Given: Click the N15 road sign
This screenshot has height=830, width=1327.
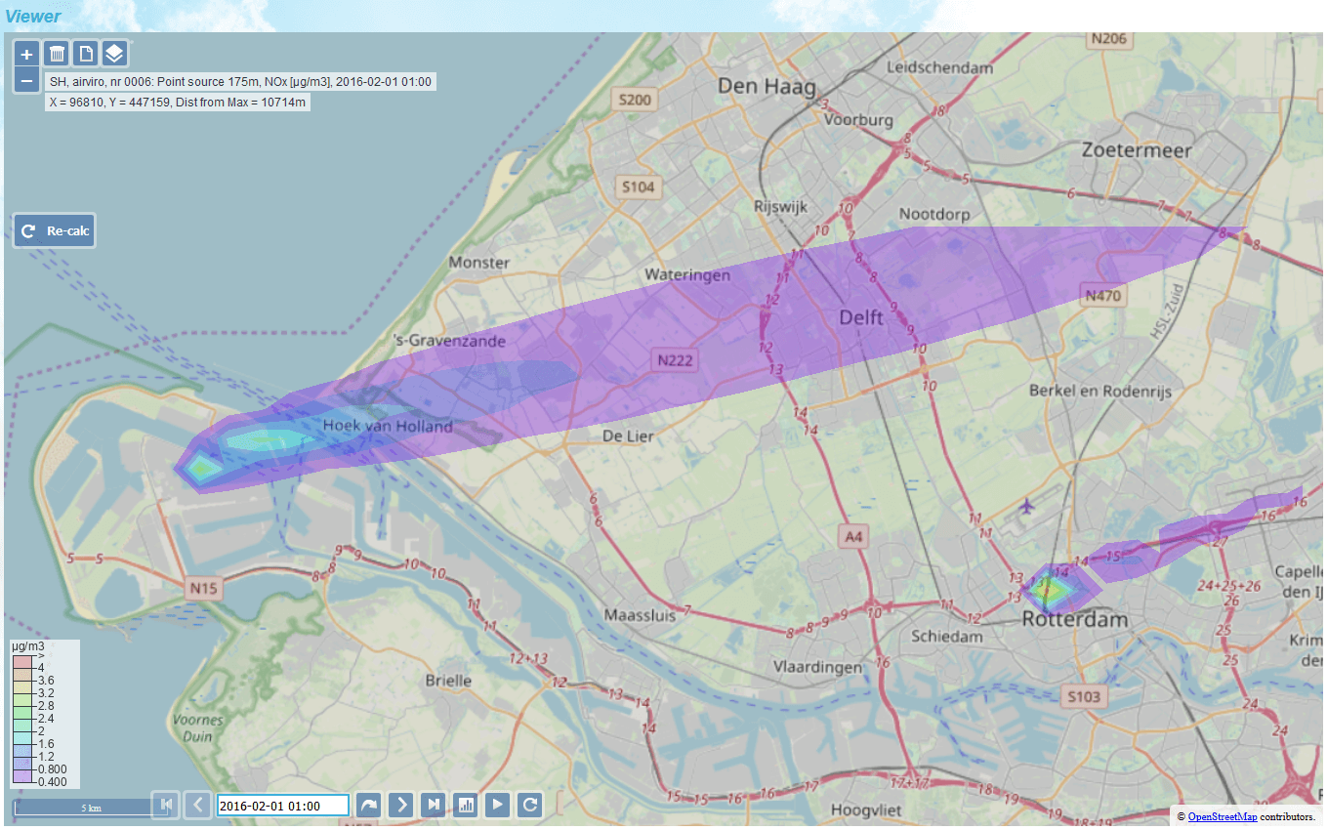Looking at the screenshot, I should (x=205, y=587).
